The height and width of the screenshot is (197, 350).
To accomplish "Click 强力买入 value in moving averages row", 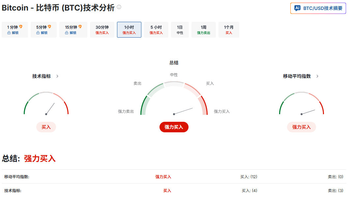I will point(163,177).
